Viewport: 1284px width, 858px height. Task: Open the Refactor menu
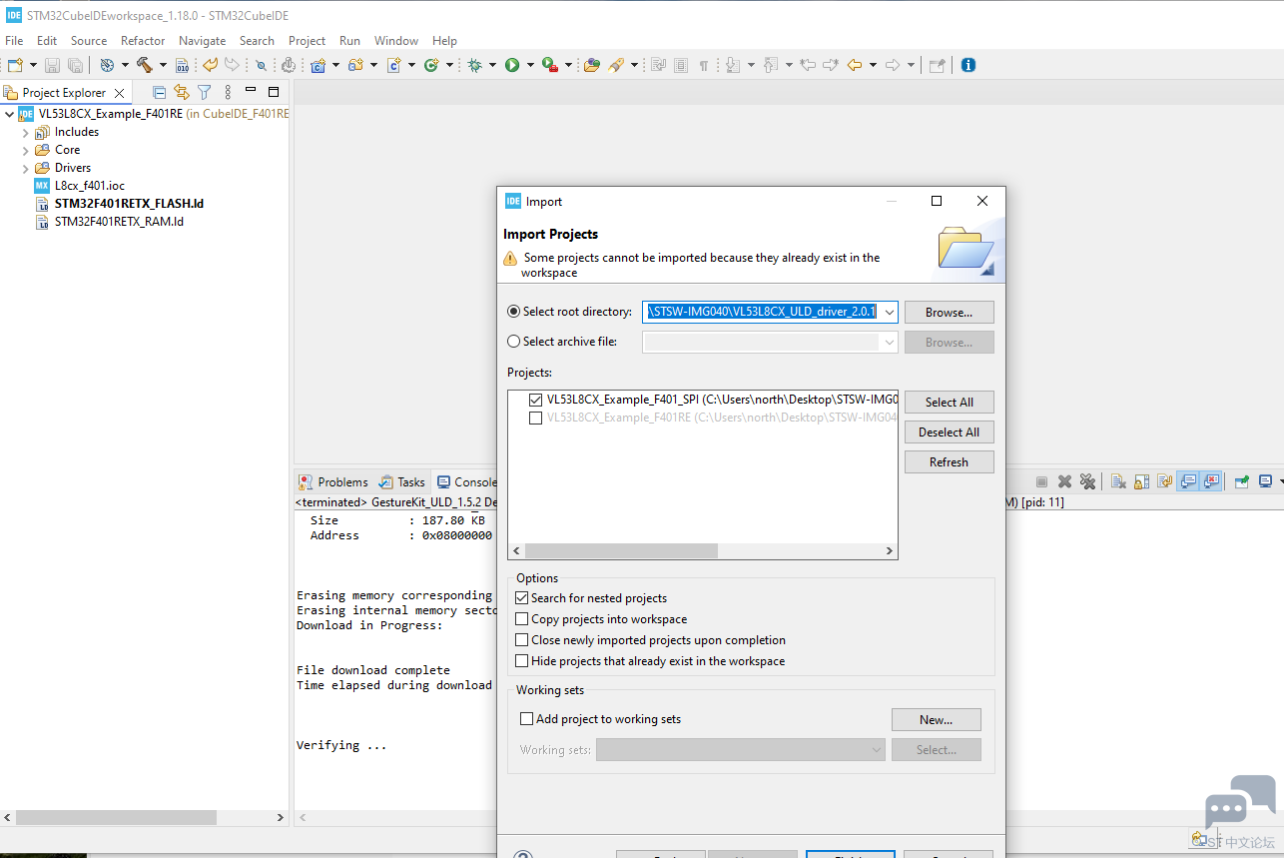(143, 41)
